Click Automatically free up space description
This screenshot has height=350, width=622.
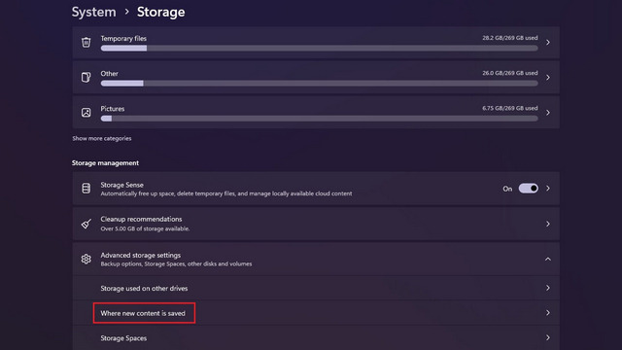pos(226,193)
